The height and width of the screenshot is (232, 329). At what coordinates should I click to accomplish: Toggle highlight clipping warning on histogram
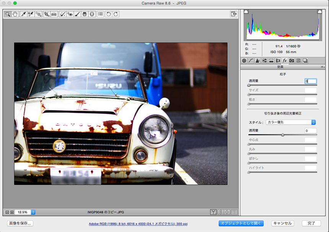pos(319,12)
